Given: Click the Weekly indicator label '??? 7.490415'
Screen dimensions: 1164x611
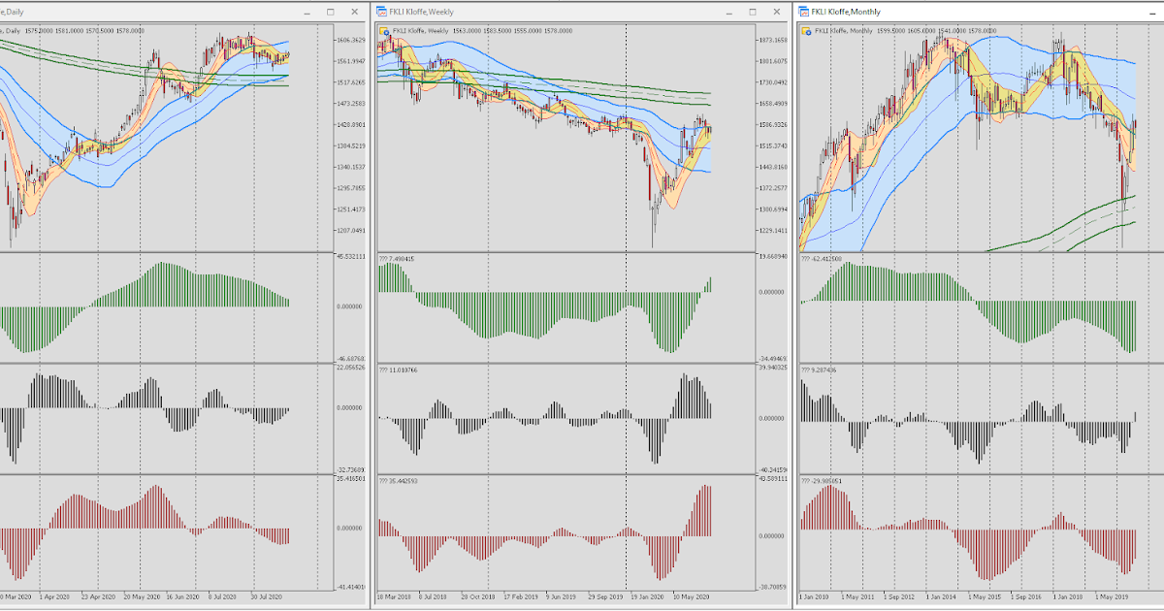Looking at the screenshot, I should pos(396,259).
